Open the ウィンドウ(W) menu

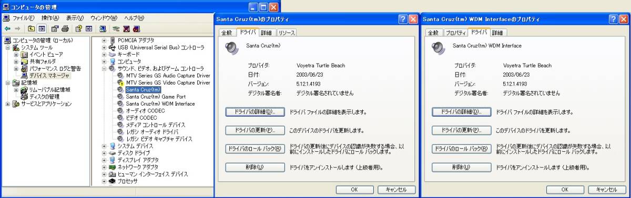coord(104,18)
